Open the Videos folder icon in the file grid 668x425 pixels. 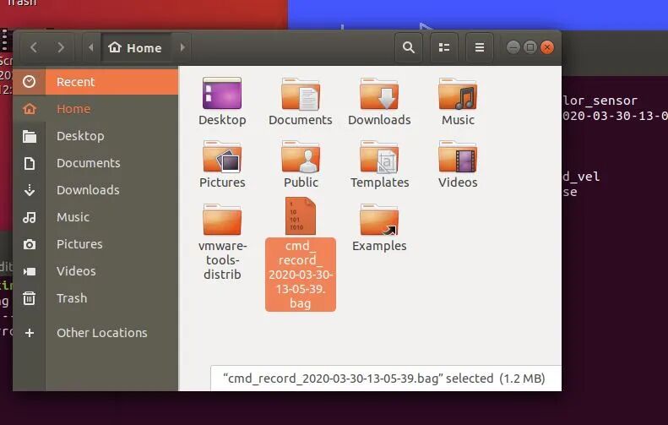tap(458, 156)
